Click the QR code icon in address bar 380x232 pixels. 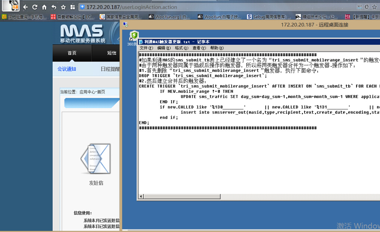[x=359, y=7]
